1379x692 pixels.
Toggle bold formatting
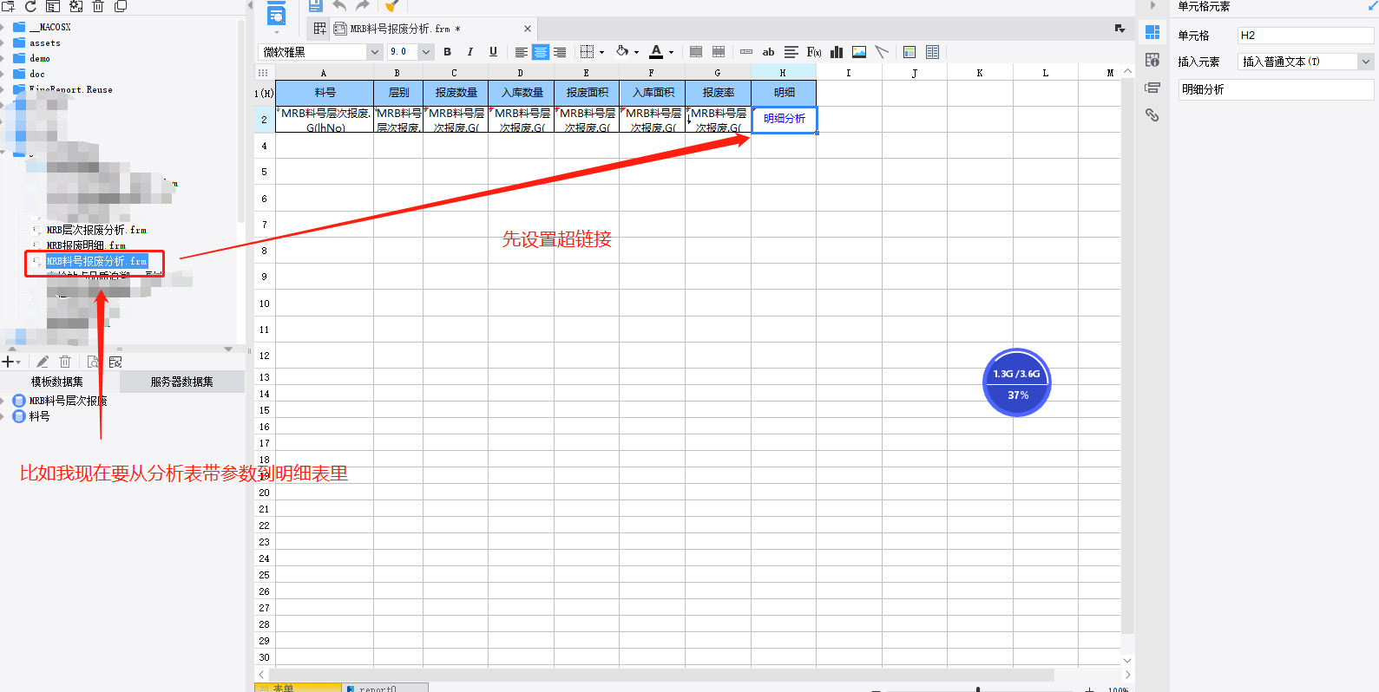click(x=448, y=52)
